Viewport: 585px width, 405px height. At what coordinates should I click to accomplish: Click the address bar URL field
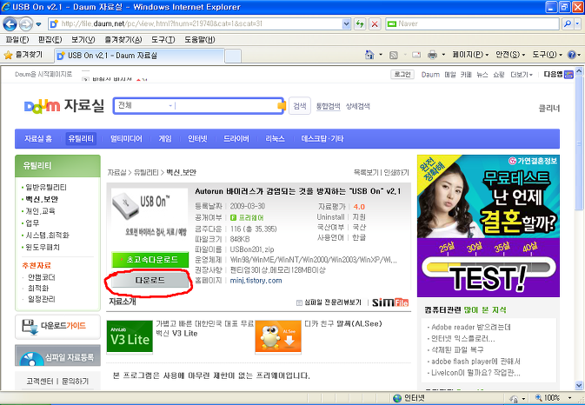point(200,23)
